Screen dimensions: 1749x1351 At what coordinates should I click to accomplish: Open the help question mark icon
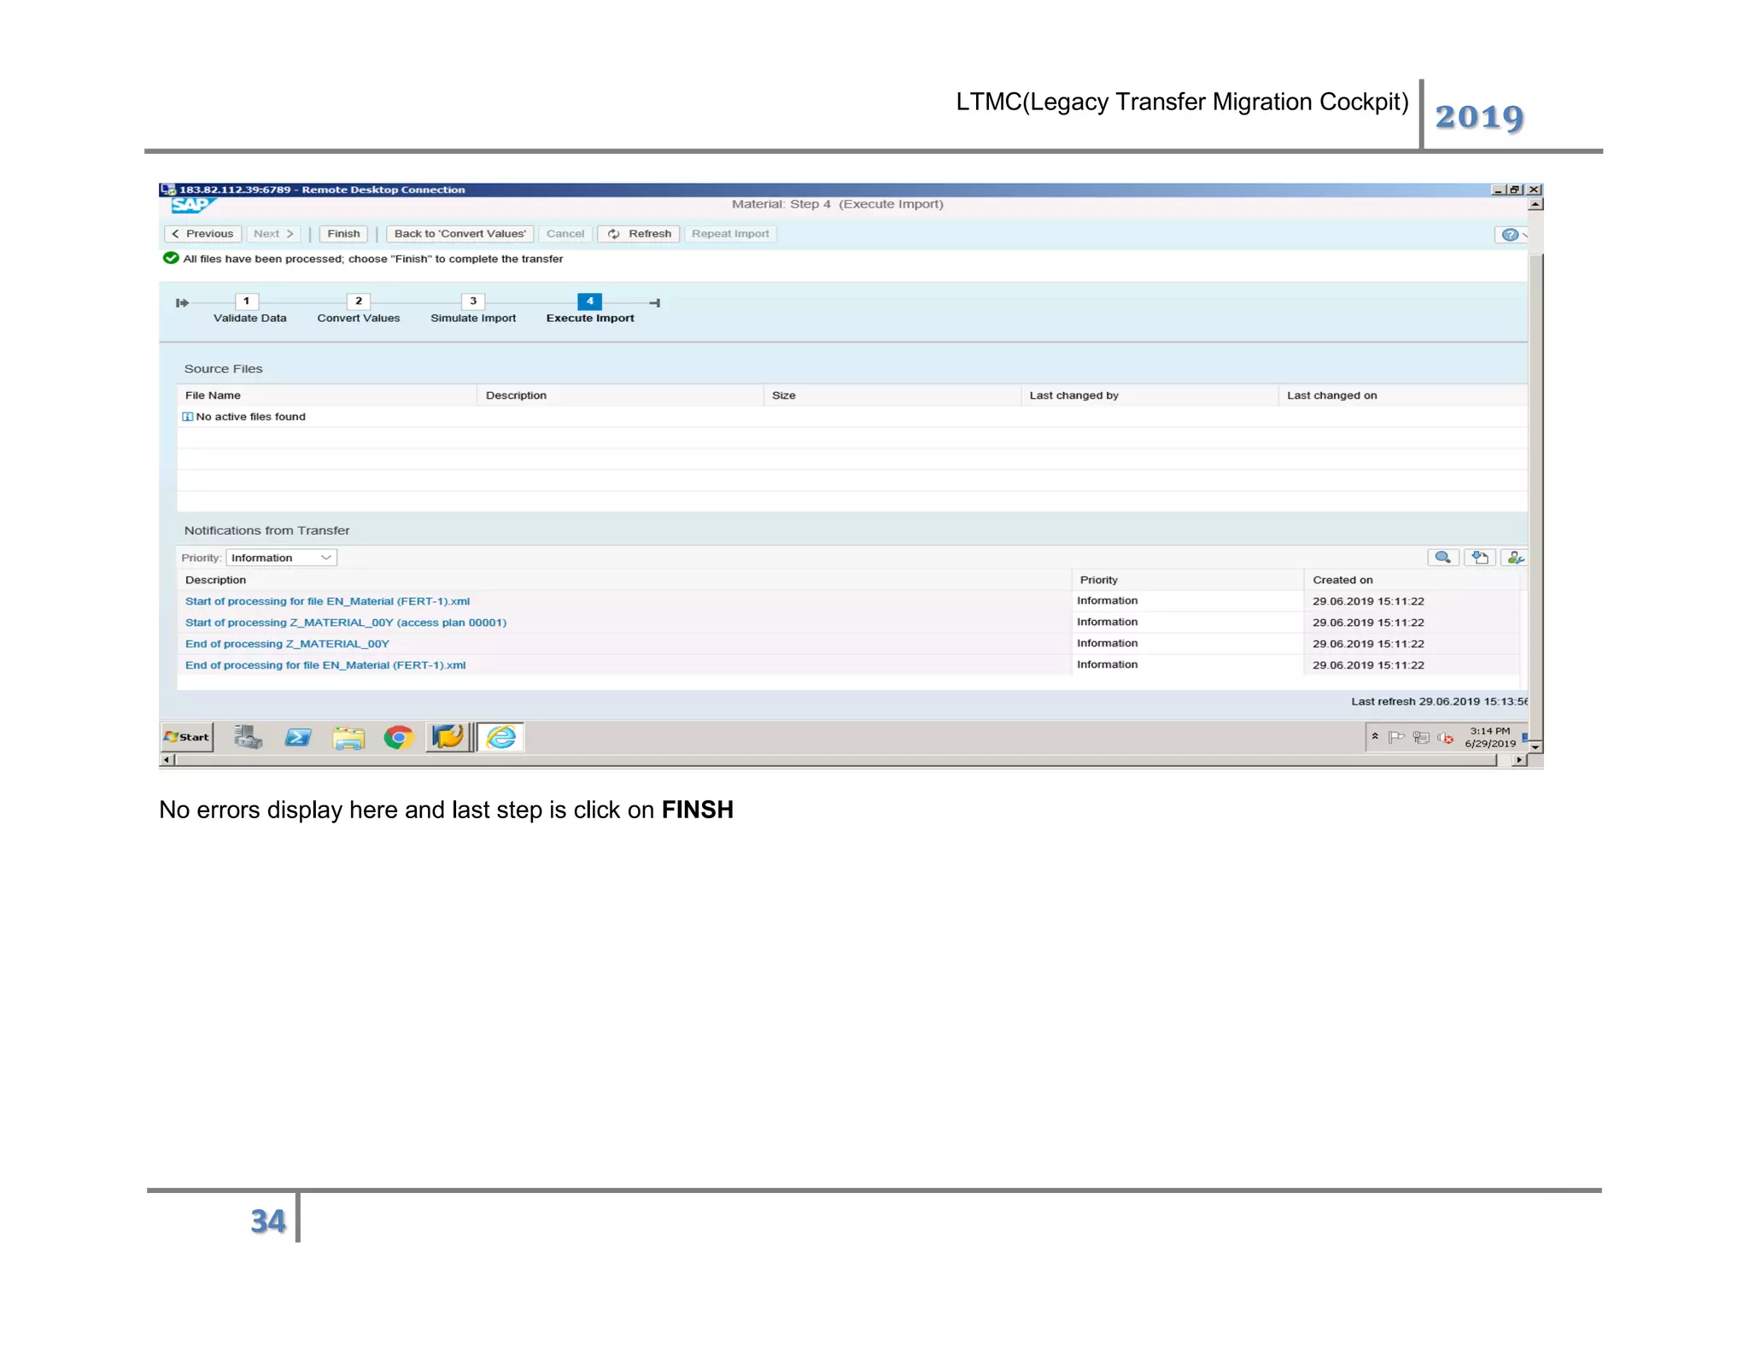point(1509,235)
